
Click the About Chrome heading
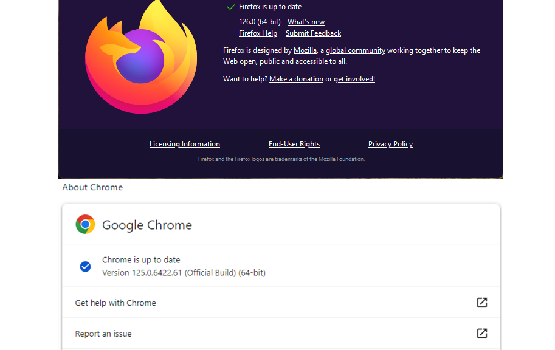pyautogui.click(x=93, y=187)
